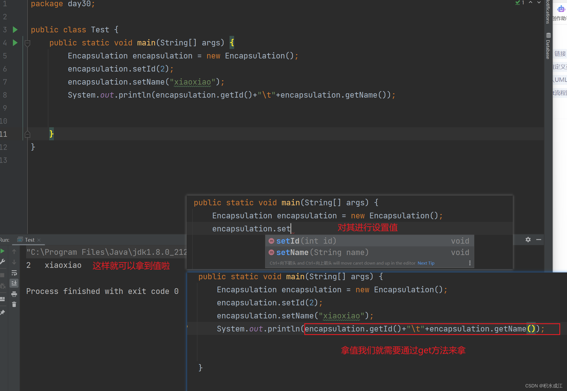Click getName() in bottom code snippet
This screenshot has height=391, width=567.
515,329
